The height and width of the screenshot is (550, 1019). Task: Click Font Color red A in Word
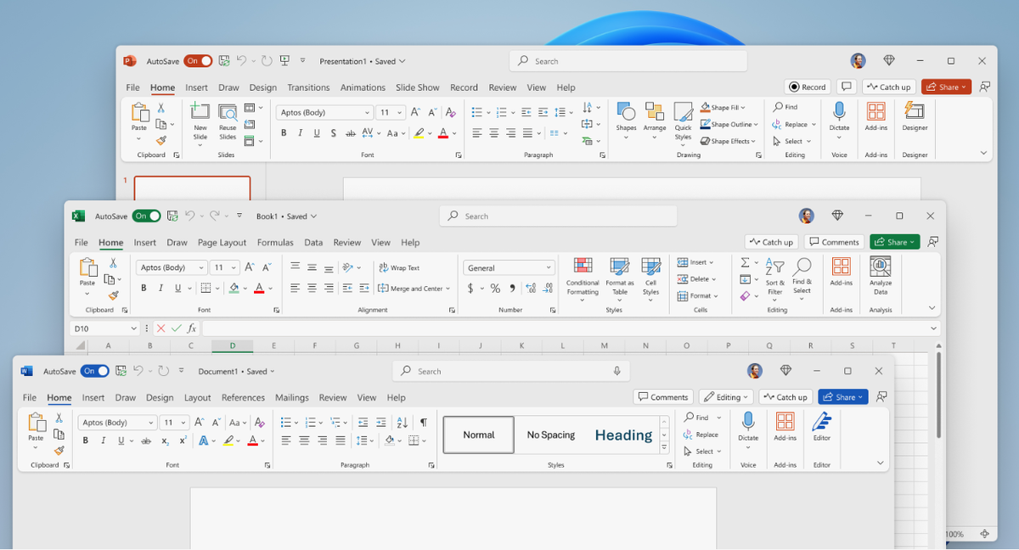[253, 441]
